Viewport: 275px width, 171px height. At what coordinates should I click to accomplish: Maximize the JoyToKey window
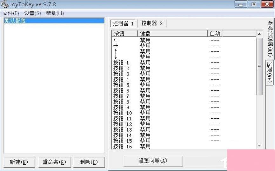254,4
